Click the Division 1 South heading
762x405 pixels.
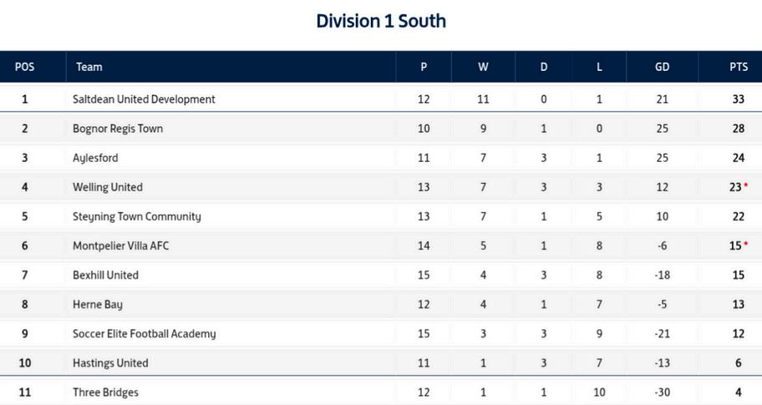[381, 21]
